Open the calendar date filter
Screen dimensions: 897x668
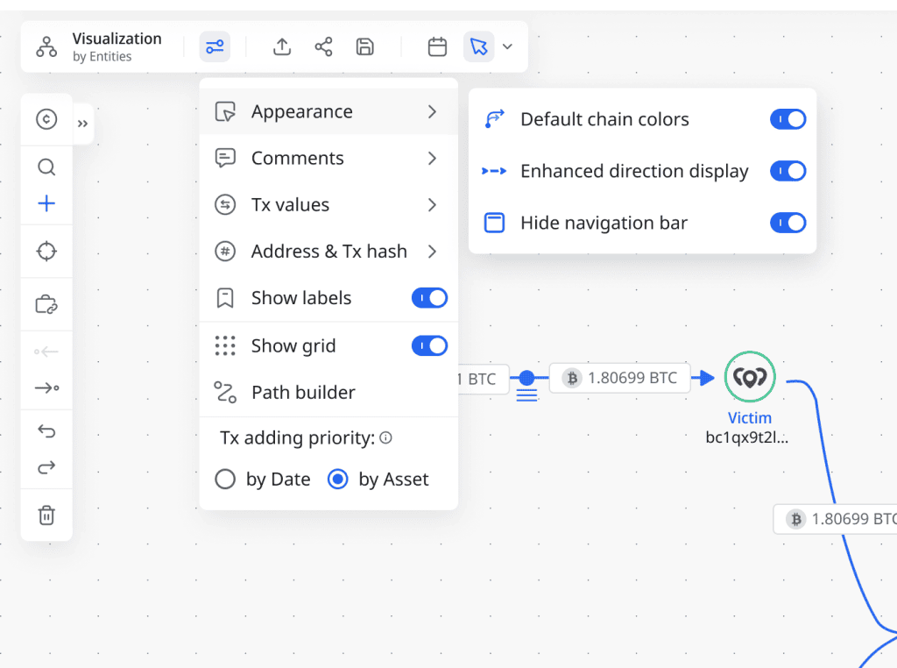pos(437,46)
